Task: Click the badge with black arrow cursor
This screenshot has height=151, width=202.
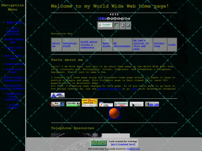Action: 137,104
